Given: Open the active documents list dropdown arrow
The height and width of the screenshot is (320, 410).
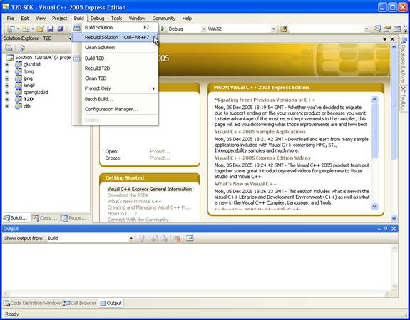Looking at the screenshot, I should click(384, 39).
